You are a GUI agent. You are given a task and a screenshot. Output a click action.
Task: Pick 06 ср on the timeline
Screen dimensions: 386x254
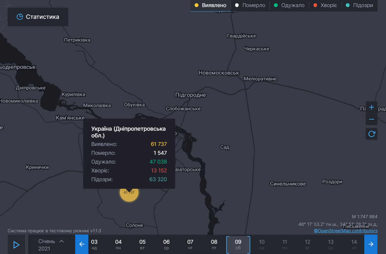[x=166, y=245]
